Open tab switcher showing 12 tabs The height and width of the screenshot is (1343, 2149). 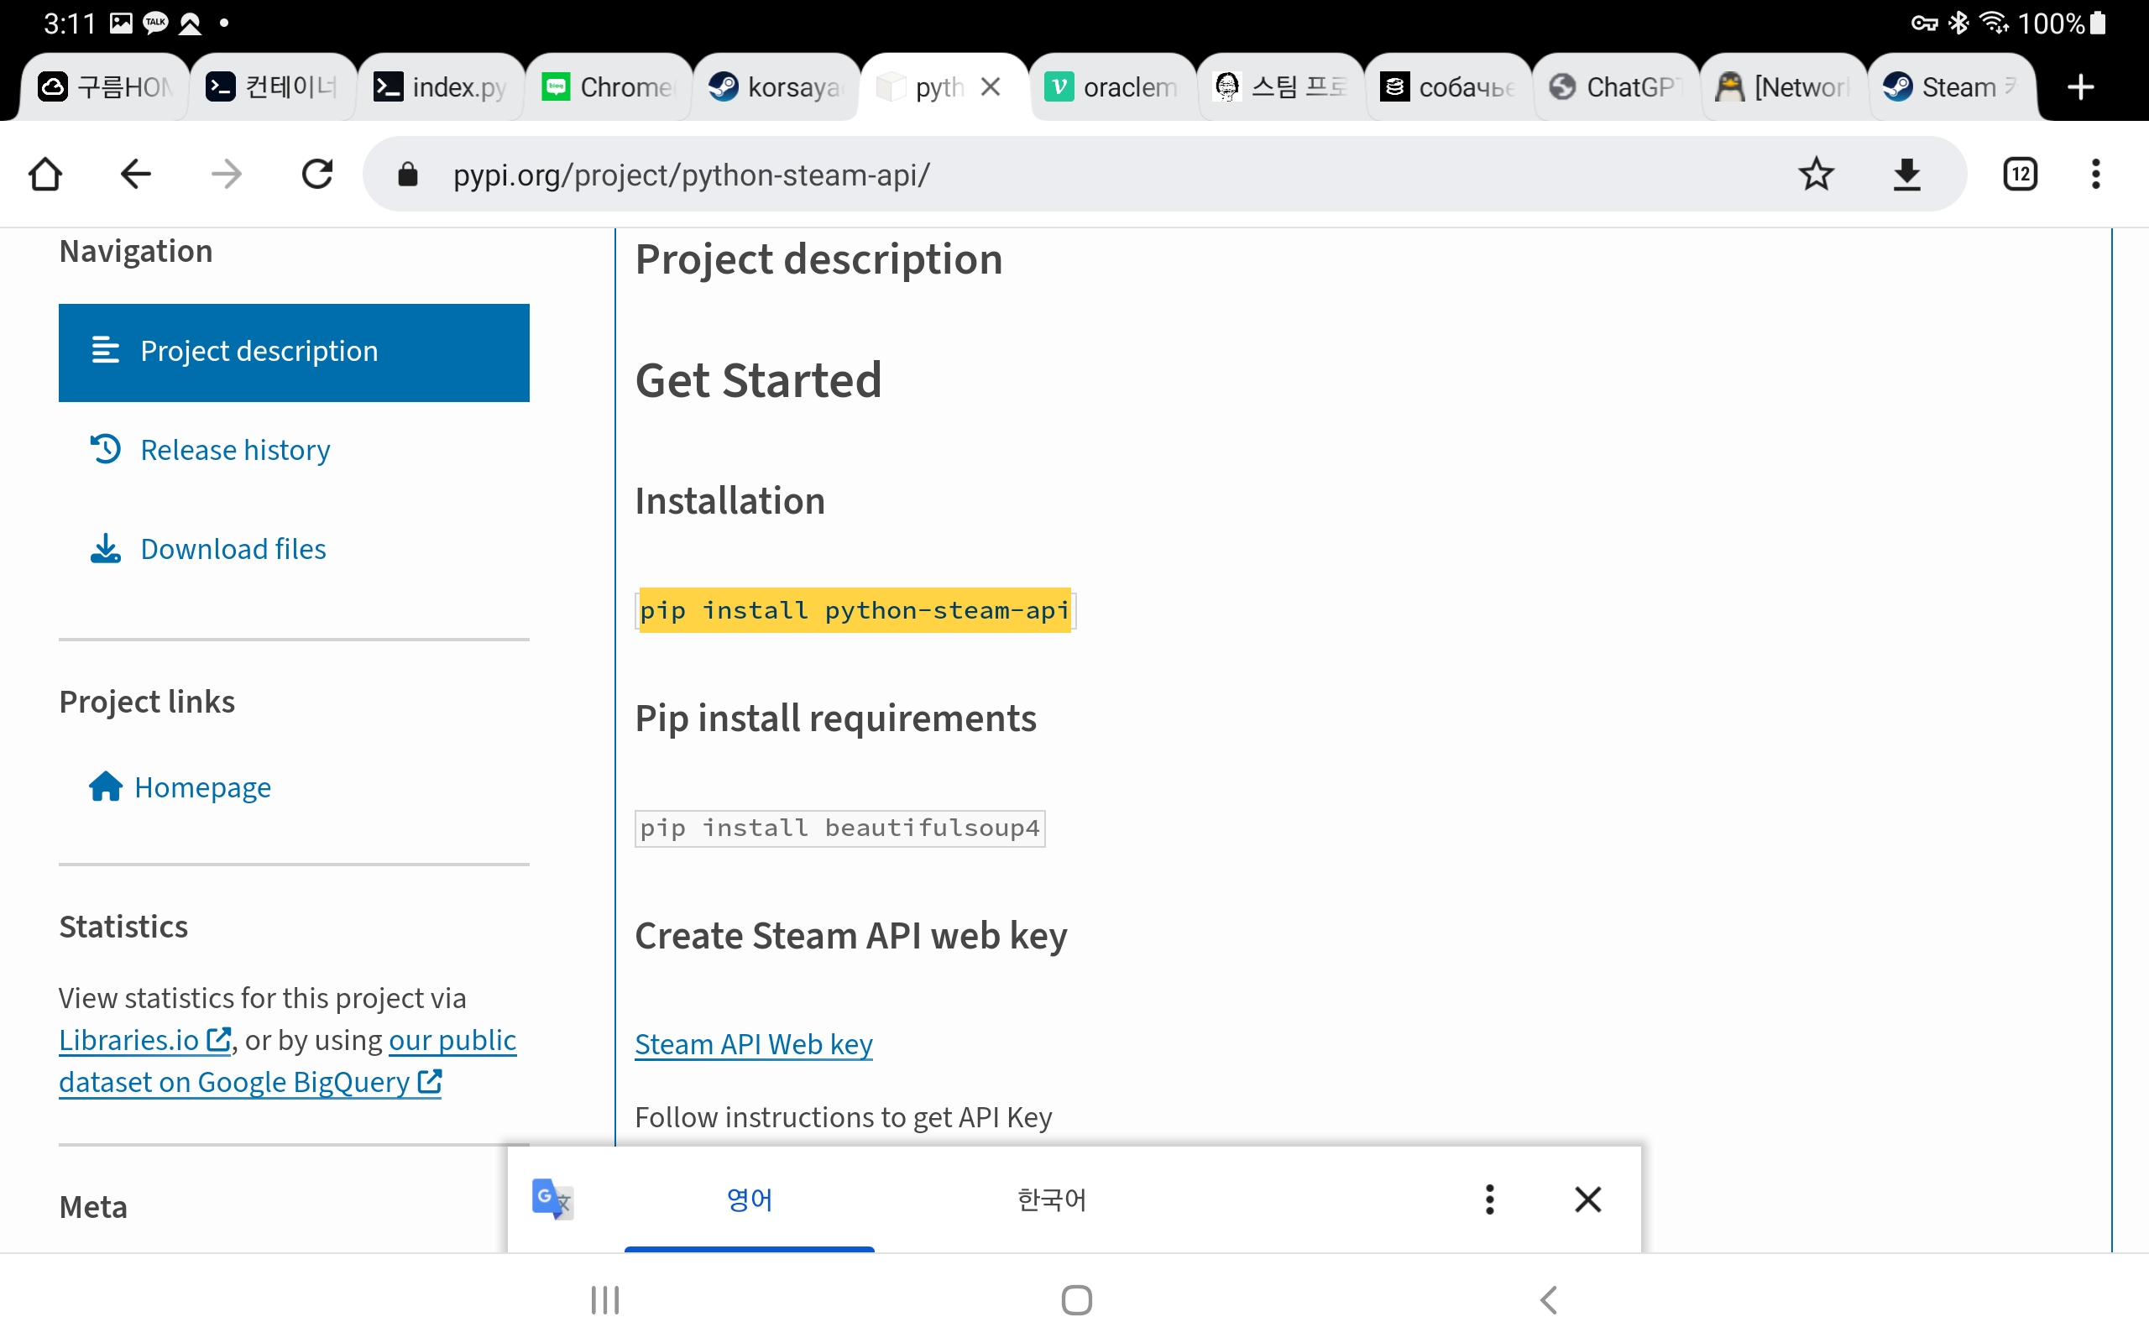2021,174
